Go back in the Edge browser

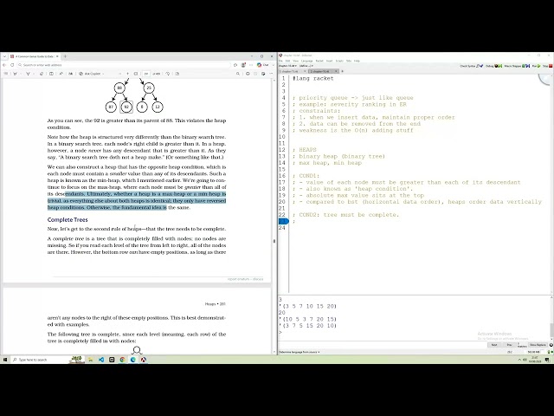[x=4, y=65]
